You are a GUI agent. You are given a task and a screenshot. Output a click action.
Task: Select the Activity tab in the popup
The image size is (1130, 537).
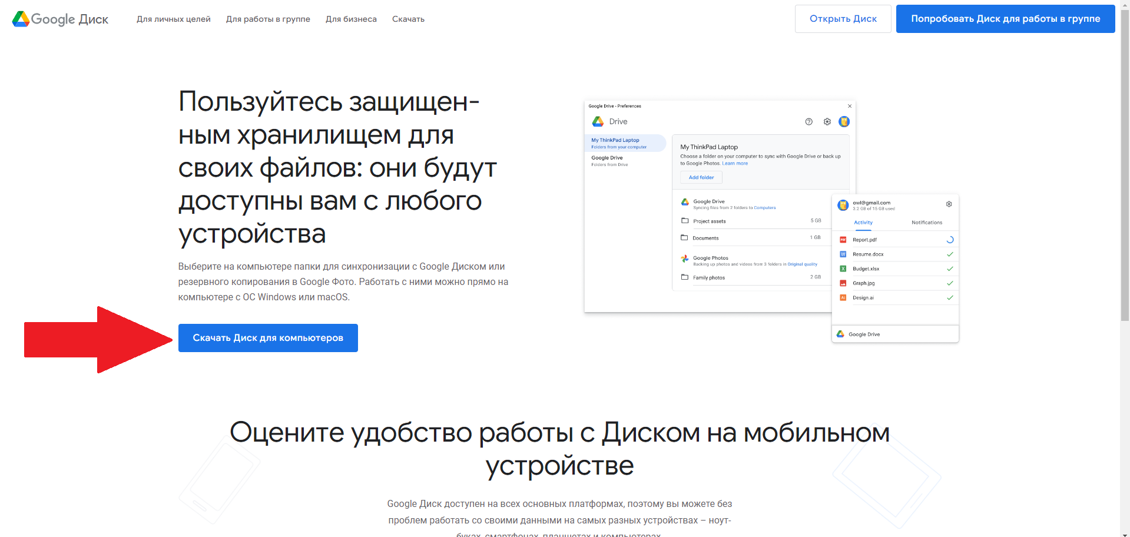pyautogui.click(x=863, y=223)
